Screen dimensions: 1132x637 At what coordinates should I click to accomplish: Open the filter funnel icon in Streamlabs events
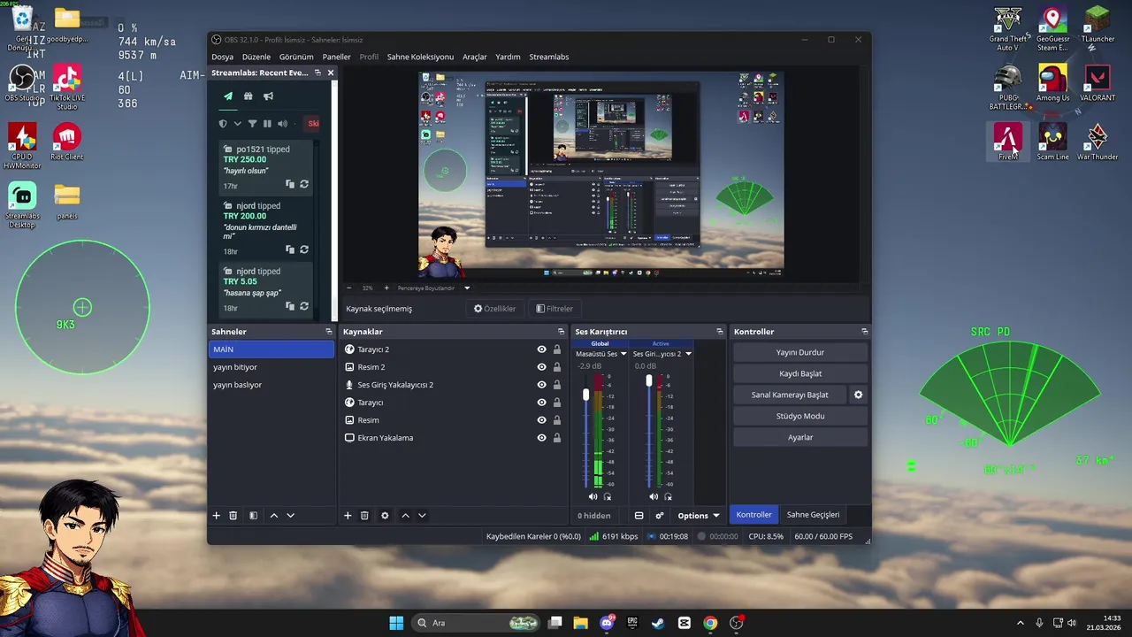coord(252,124)
